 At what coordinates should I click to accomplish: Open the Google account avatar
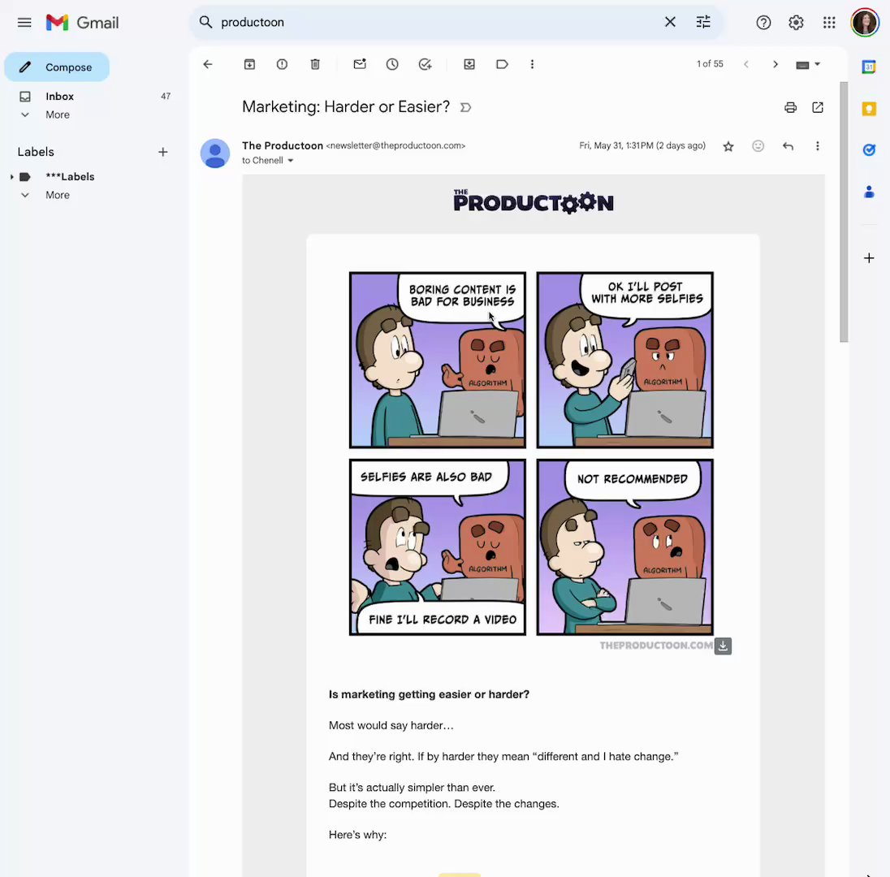[865, 23]
